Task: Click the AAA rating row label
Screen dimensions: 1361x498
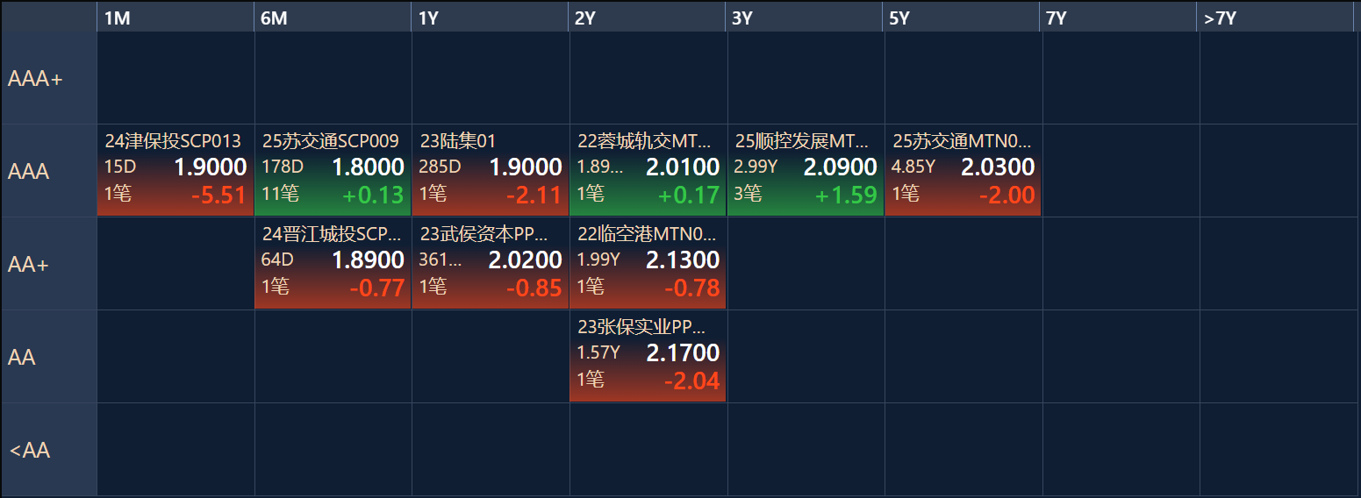Action: (48, 172)
